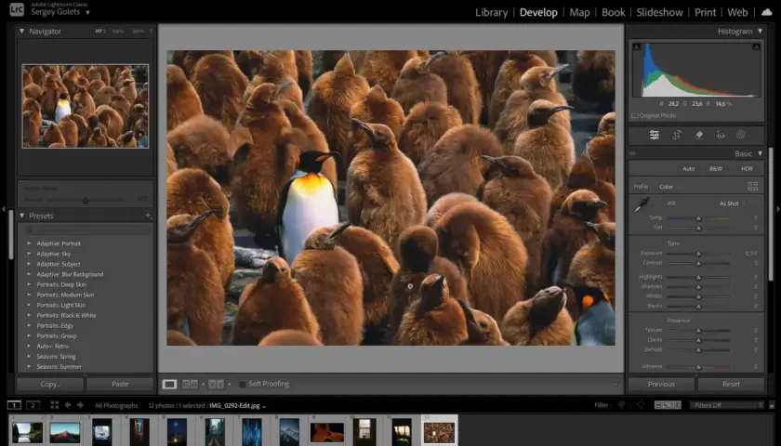Click the Previous button
This screenshot has width=781, height=446.
coord(661,385)
